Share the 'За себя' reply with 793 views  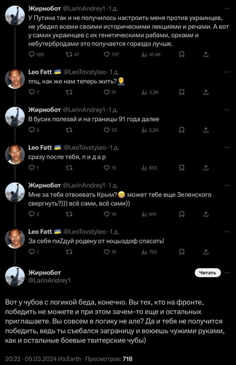206,252
